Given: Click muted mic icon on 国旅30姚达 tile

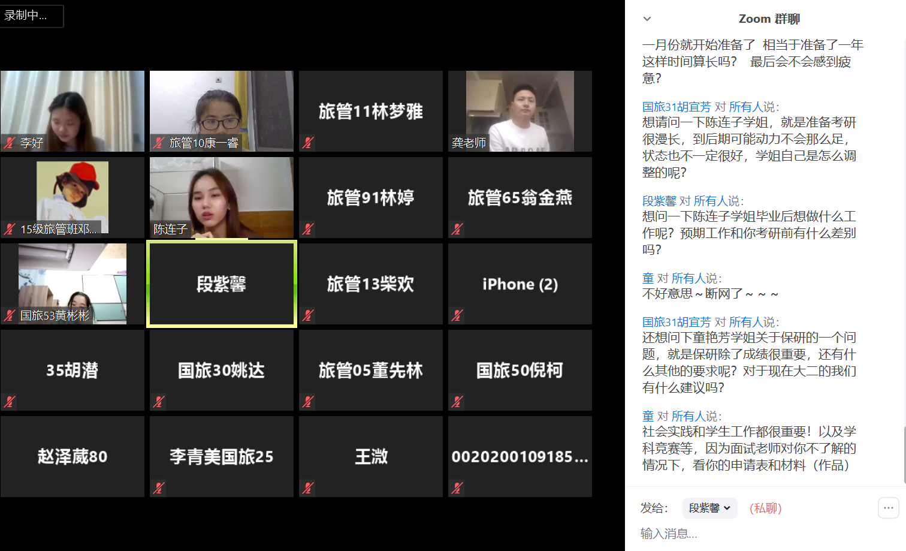Looking at the screenshot, I should pyautogui.click(x=159, y=402).
